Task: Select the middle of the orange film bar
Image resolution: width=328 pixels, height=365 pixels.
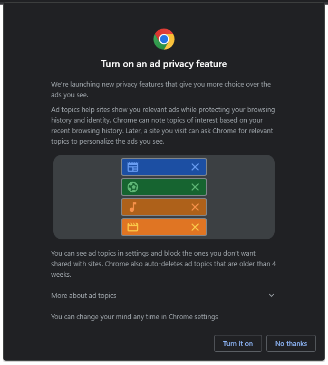Action: [164, 227]
